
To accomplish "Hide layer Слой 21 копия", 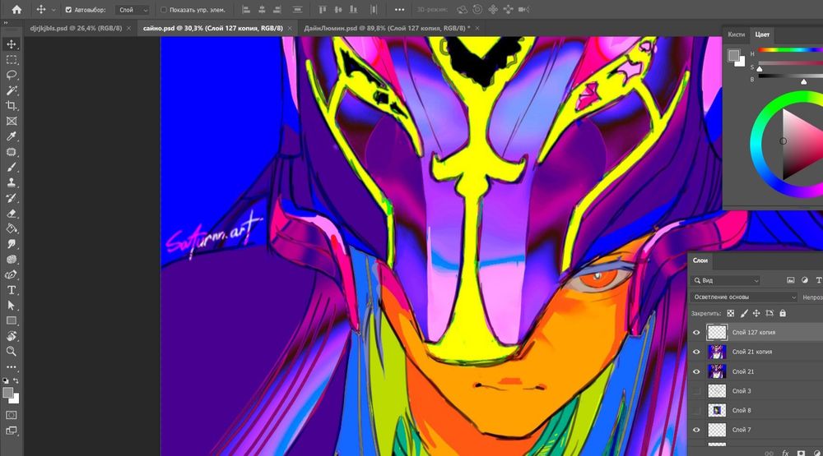I will tap(696, 352).
